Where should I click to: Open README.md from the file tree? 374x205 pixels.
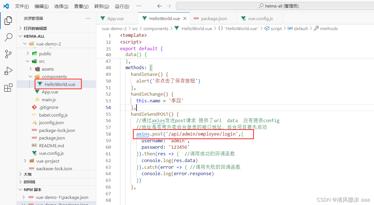[56, 146]
